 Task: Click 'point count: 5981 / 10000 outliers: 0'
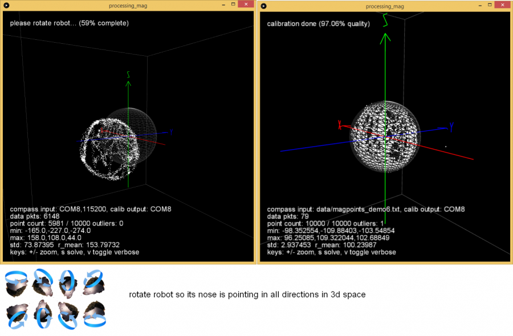[x=67, y=224]
